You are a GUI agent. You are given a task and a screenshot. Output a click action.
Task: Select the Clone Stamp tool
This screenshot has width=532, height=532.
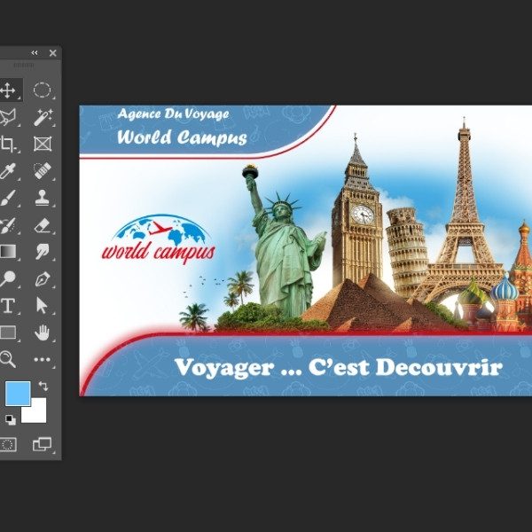[42, 198]
